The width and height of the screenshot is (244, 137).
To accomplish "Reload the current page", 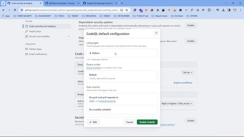I will [x=15, y=10].
